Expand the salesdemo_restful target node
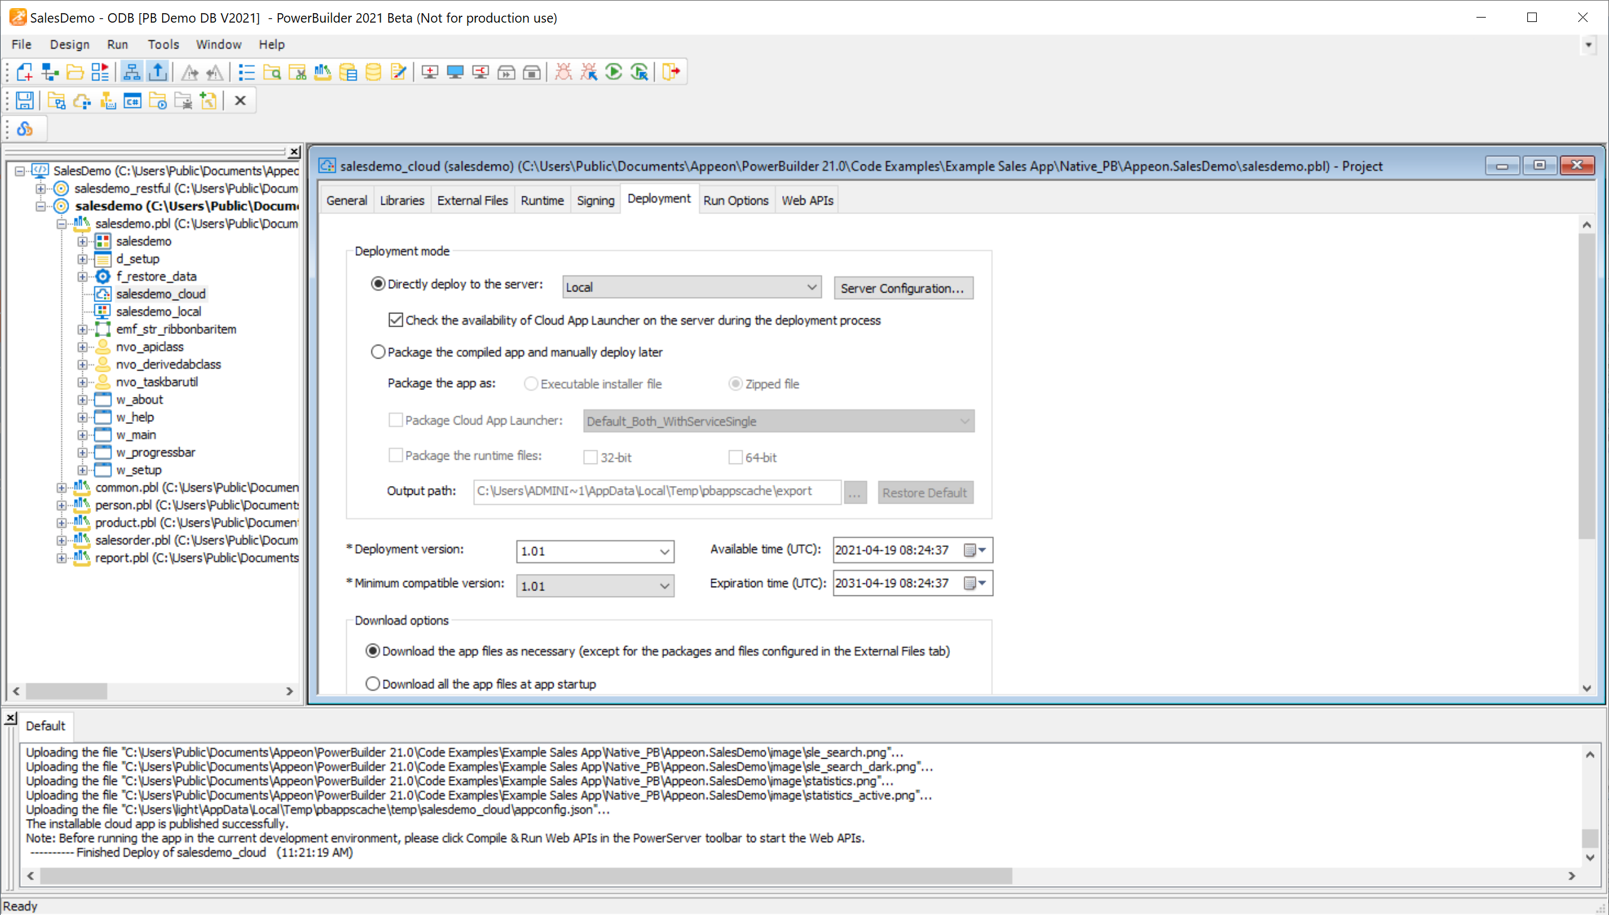Screen dimensions: 1609x915 (x=41, y=188)
